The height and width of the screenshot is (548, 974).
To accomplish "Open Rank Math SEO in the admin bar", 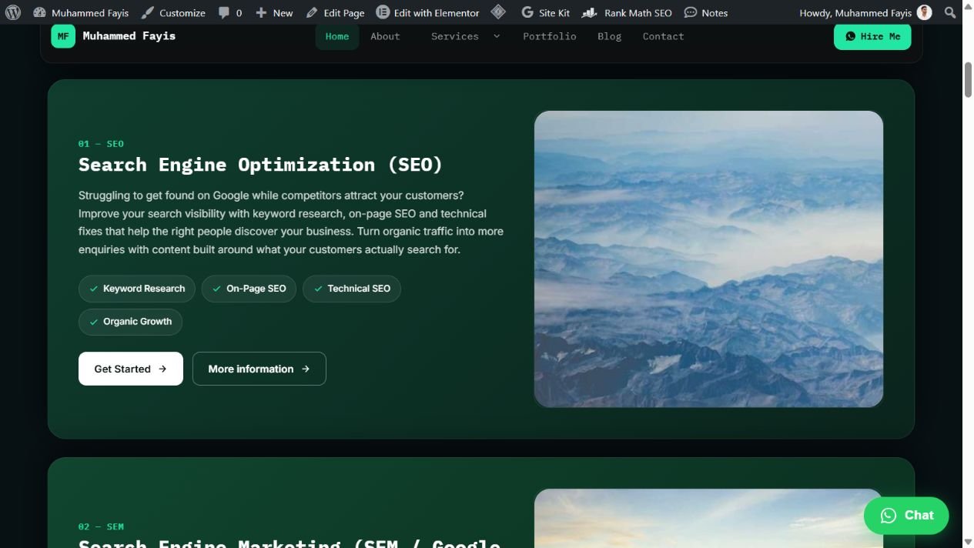I will (x=627, y=12).
